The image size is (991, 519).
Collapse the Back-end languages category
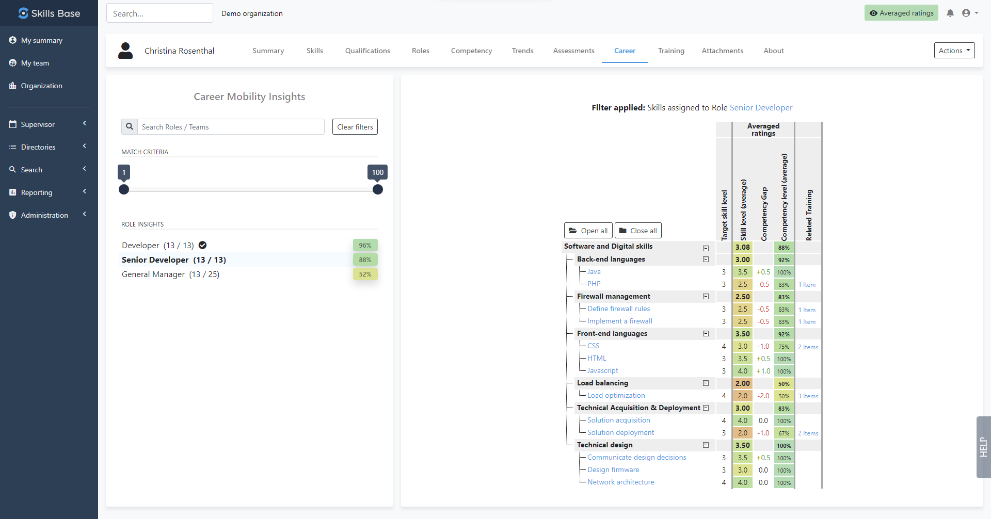[x=706, y=259]
